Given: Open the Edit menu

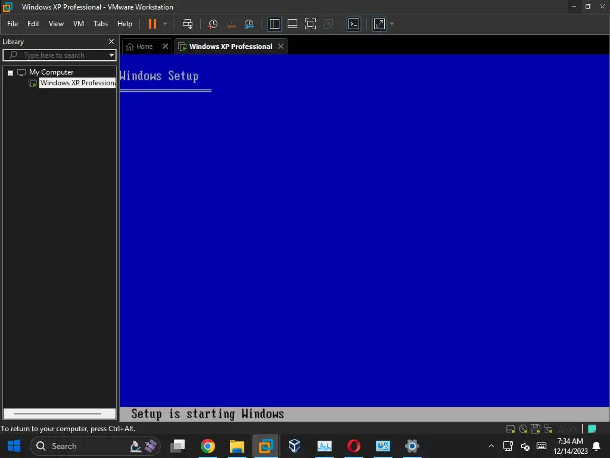Looking at the screenshot, I should 33,24.
